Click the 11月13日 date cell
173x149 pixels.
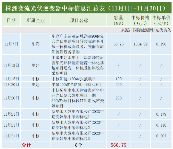click(11, 65)
